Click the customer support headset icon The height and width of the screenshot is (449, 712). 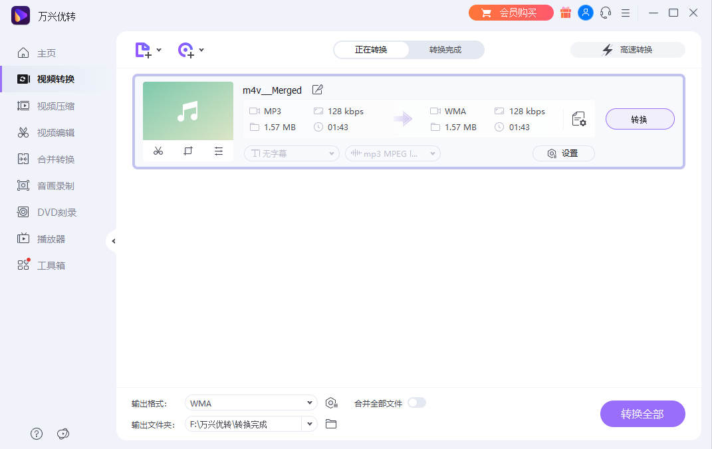tap(605, 13)
